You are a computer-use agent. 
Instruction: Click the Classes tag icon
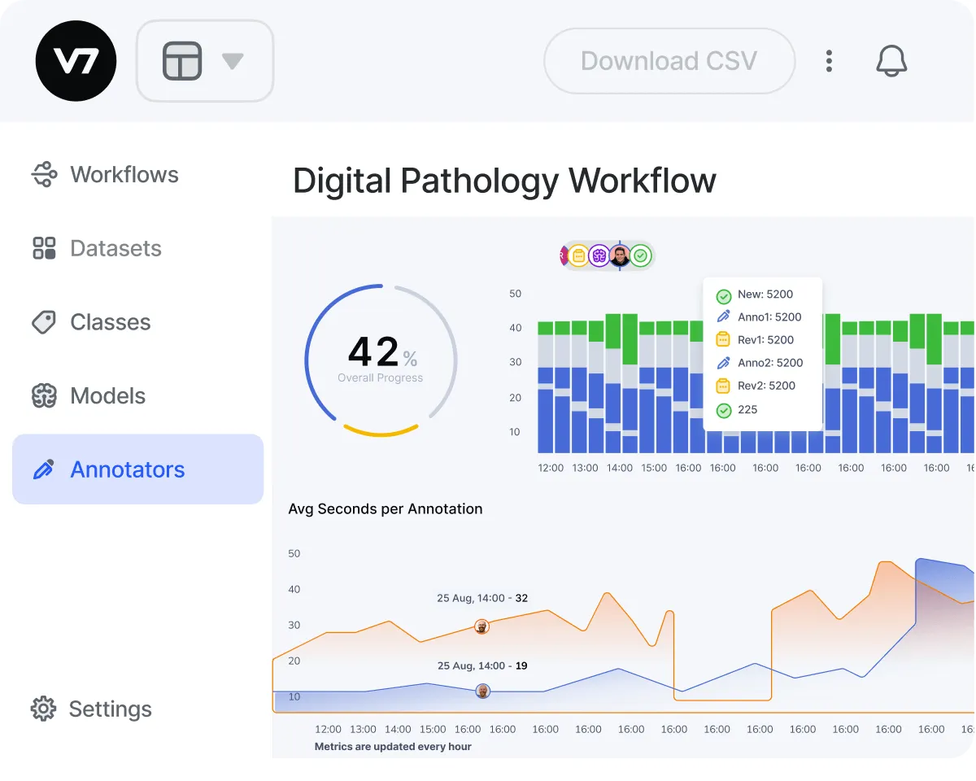pos(44,321)
